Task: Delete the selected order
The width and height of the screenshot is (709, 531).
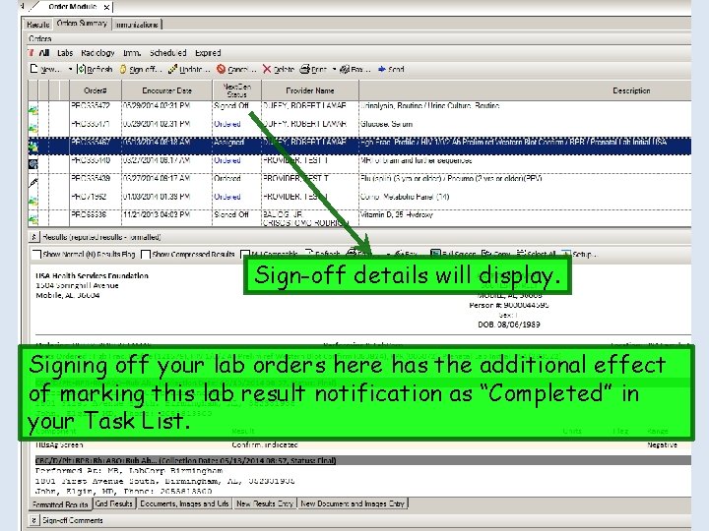Action: tap(279, 69)
